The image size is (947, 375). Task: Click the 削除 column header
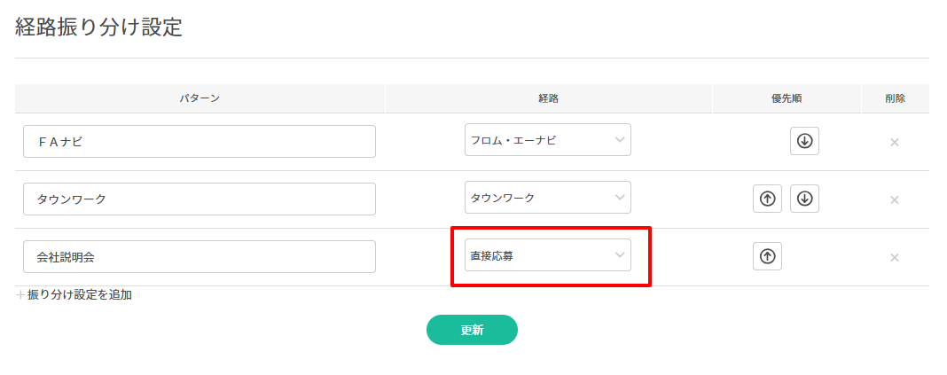(895, 98)
